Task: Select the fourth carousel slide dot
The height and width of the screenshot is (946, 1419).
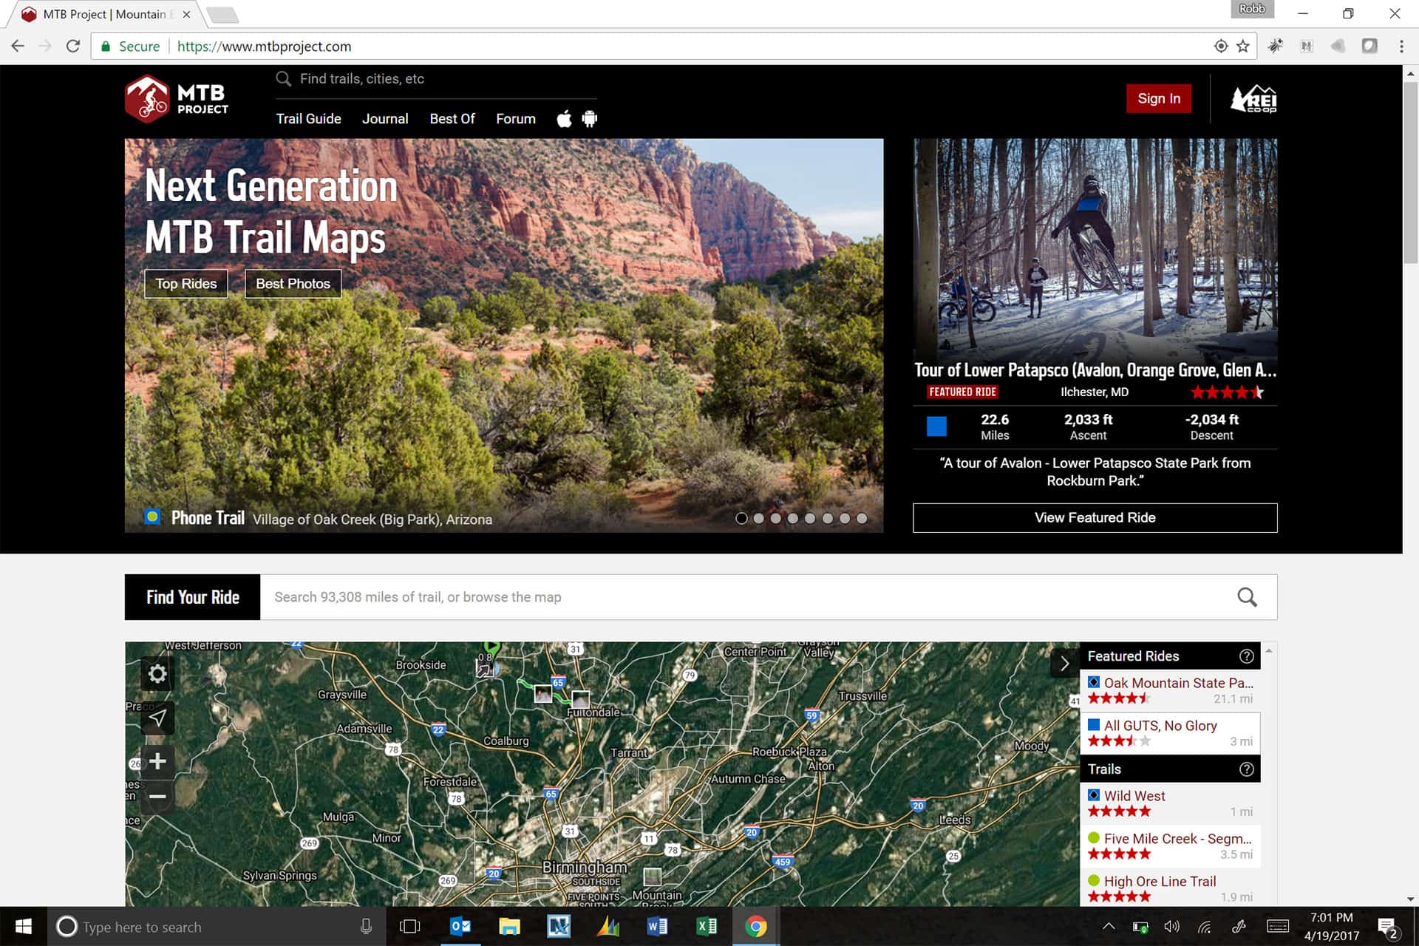Action: click(x=793, y=518)
